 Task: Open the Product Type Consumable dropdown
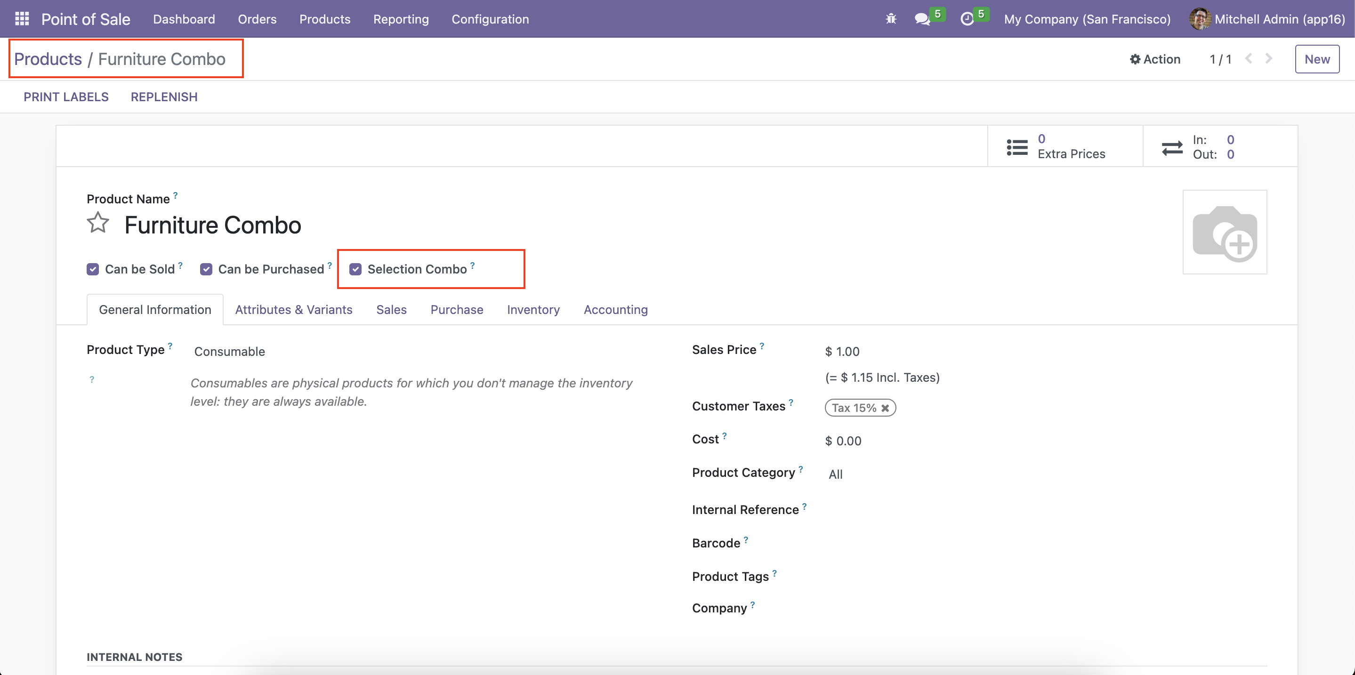click(x=229, y=351)
